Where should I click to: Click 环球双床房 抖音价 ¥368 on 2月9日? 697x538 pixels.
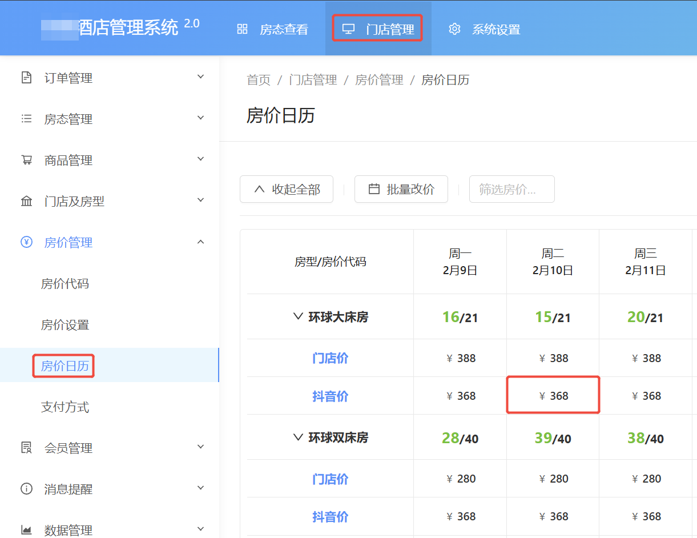[x=460, y=516]
